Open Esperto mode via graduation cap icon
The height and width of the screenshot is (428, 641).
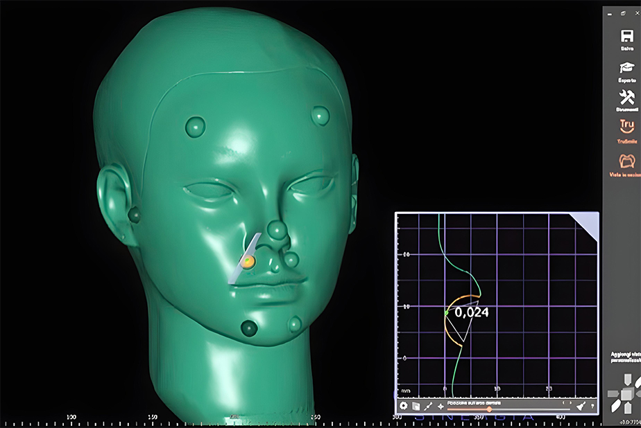tap(626, 68)
